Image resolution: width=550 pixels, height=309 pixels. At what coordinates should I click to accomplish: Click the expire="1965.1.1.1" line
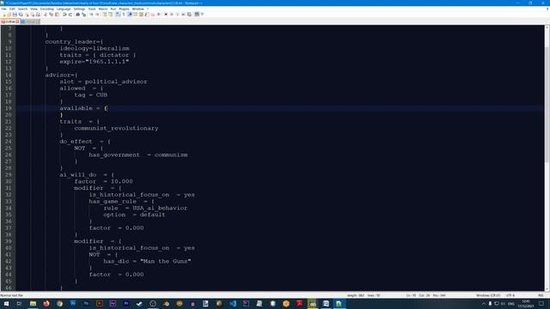pyautogui.click(x=94, y=62)
